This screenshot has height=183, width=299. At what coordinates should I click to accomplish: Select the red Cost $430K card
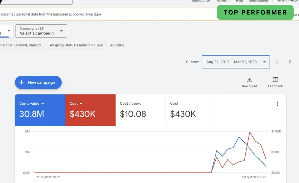(90, 110)
